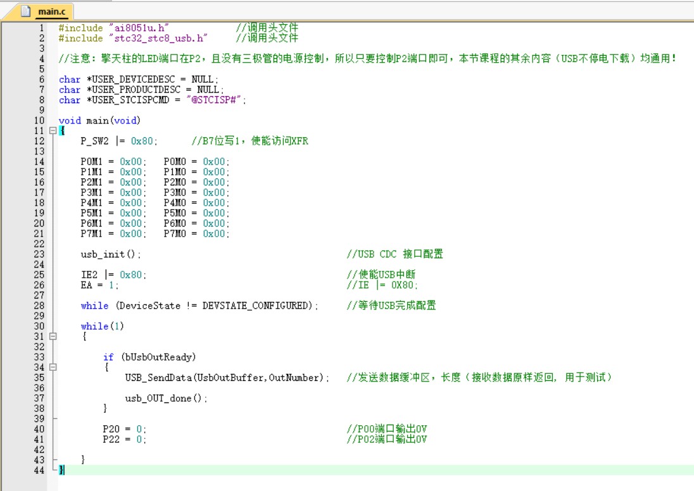
Task: Collapse the while(1) block fold at line 31
Action: (53, 336)
